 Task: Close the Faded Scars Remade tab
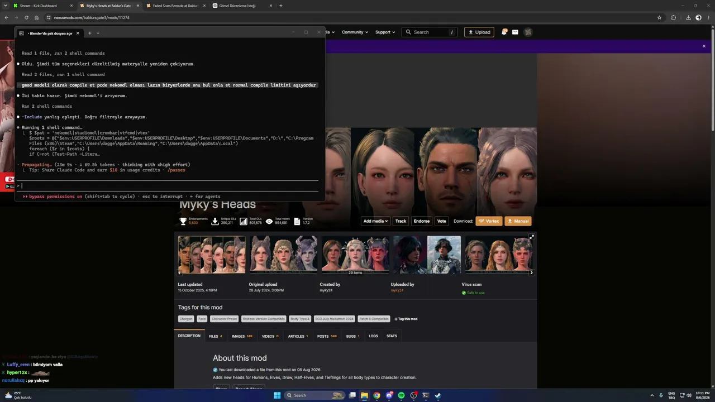pos(204,6)
